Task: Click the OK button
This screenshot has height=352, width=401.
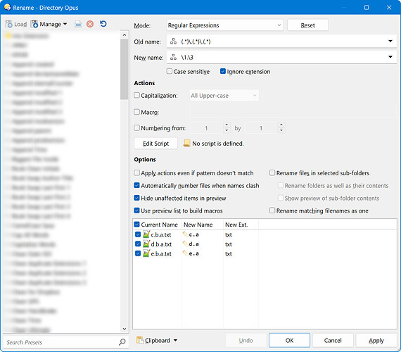Action: [289, 340]
